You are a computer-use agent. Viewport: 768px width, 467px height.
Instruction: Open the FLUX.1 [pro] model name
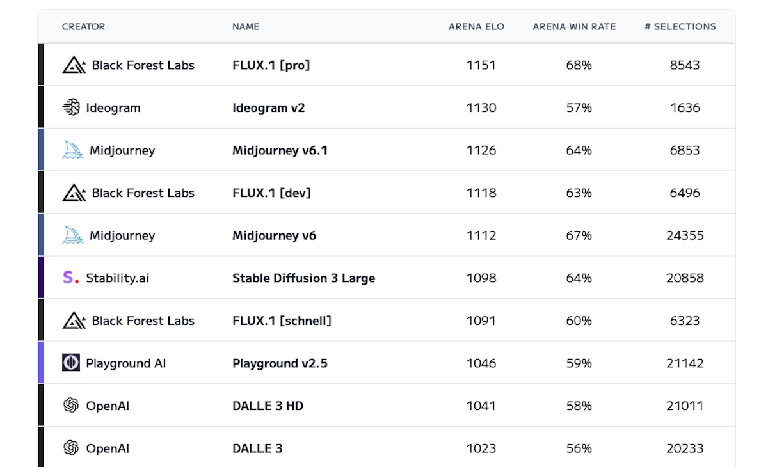[x=271, y=65]
